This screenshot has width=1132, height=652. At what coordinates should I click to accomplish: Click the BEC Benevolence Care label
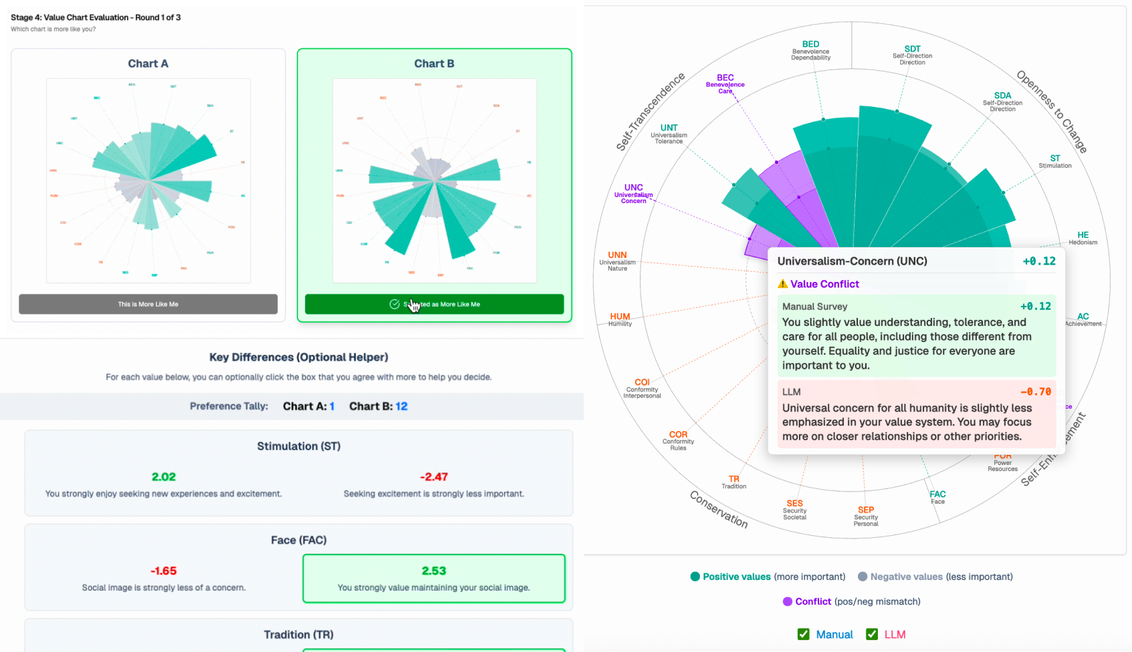tap(725, 84)
